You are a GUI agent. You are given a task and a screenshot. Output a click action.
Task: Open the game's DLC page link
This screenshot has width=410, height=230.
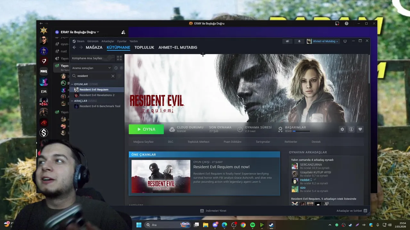(170, 142)
